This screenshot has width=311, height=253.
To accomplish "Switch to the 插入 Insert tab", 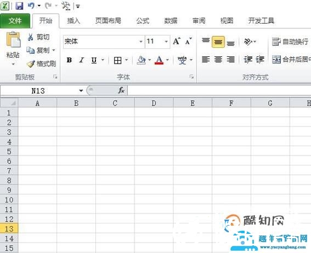I will pos(73,21).
